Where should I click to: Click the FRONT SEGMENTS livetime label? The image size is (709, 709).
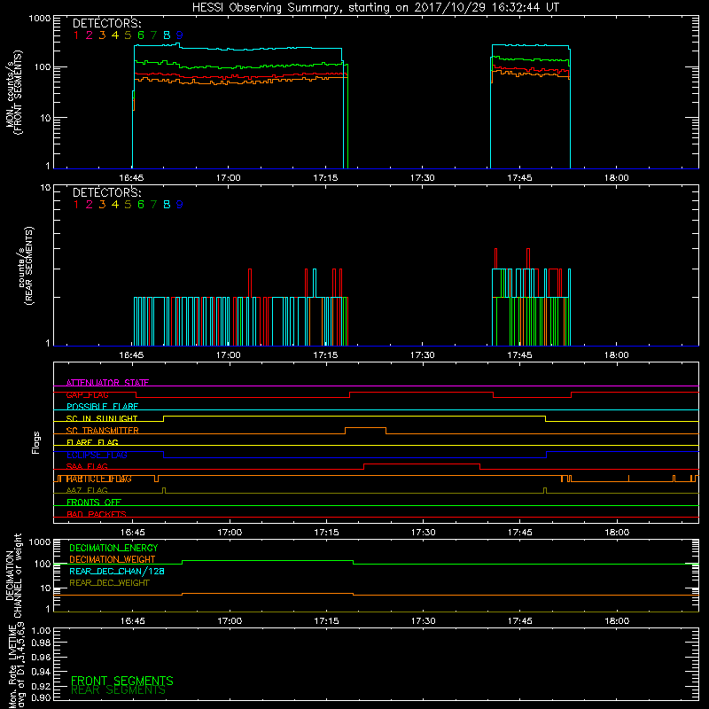click(x=122, y=681)
